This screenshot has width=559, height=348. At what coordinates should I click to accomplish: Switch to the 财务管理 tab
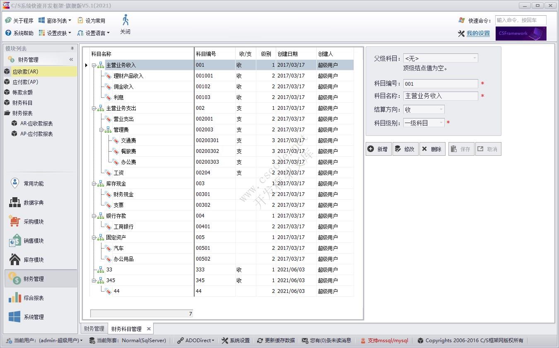(x=94, y=328)
